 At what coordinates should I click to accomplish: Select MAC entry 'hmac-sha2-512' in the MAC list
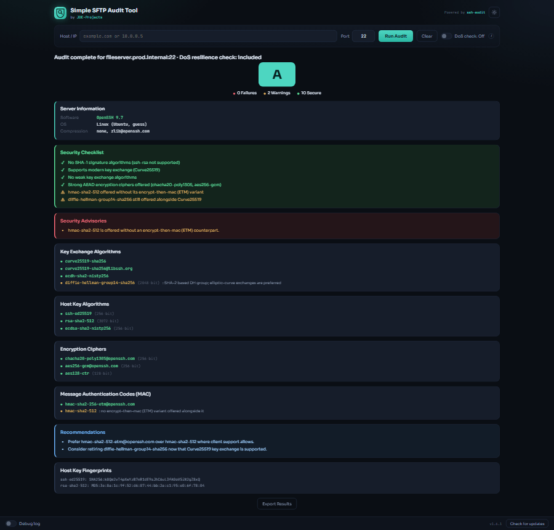[81, 411]
